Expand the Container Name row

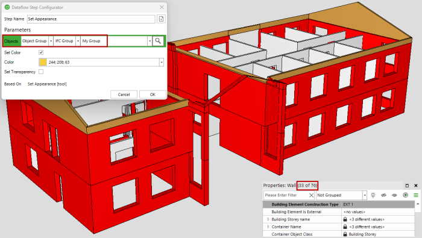pos(268,227)
